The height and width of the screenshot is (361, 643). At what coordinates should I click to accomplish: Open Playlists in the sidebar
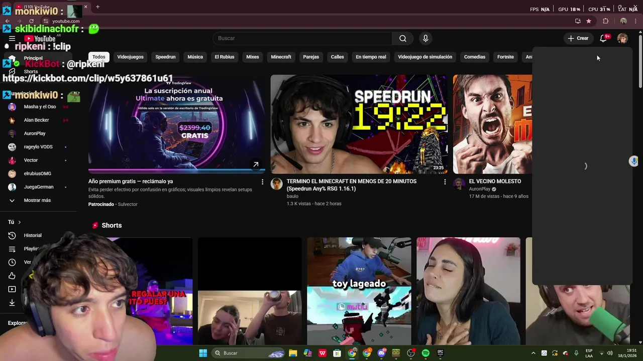click(30, 249)
